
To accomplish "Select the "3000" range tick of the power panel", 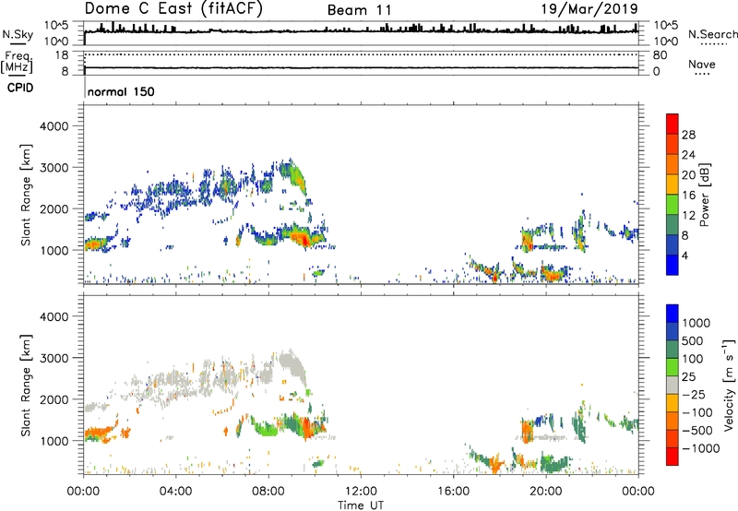I will 54,168.
